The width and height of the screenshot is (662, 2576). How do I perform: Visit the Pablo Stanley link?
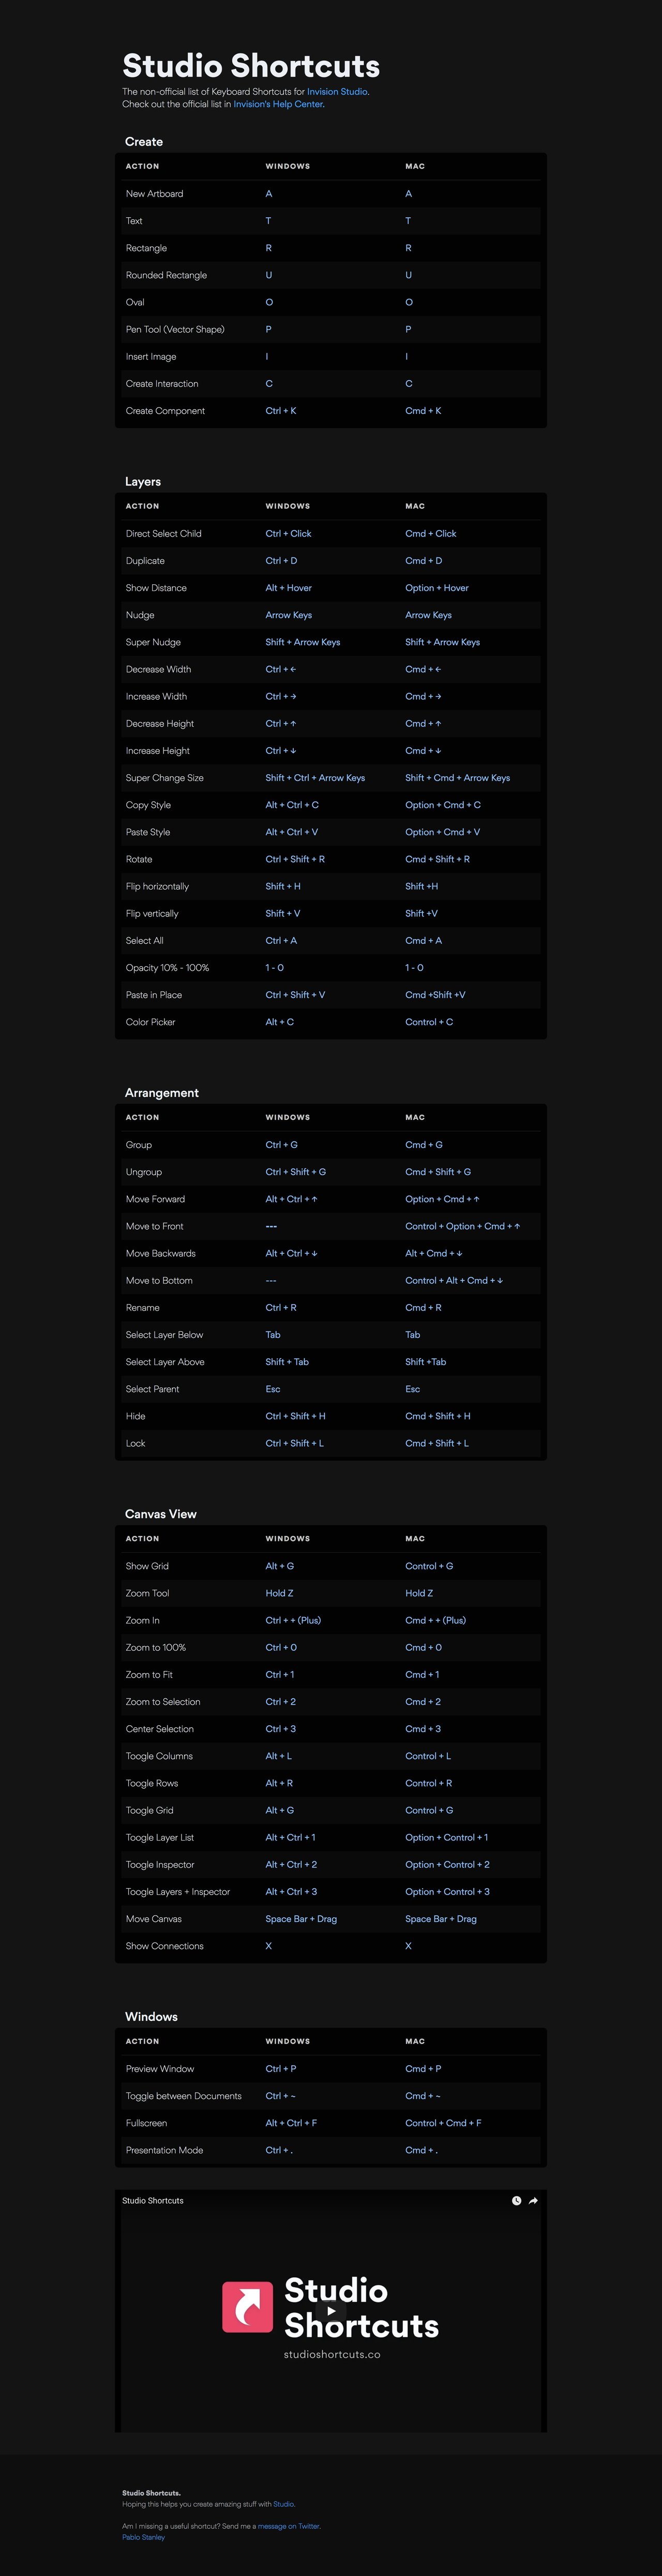144,2537
